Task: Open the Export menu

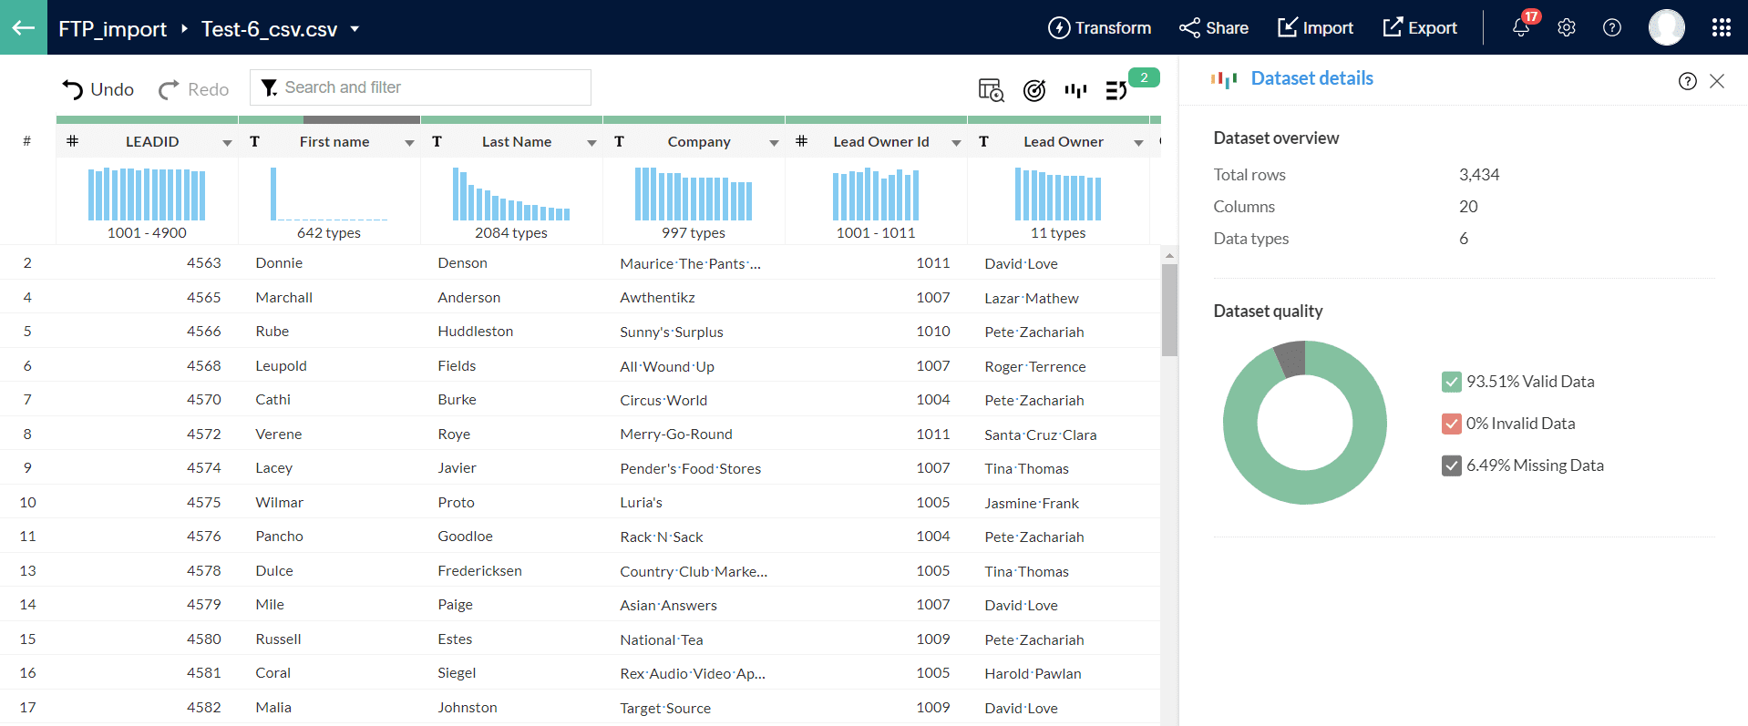Action: (1419, 28)
